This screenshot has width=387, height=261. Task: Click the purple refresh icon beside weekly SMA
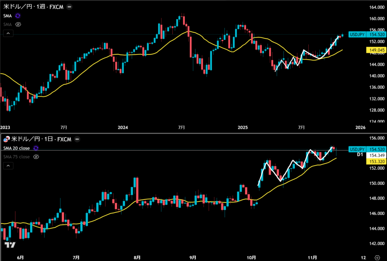[18, 16]
